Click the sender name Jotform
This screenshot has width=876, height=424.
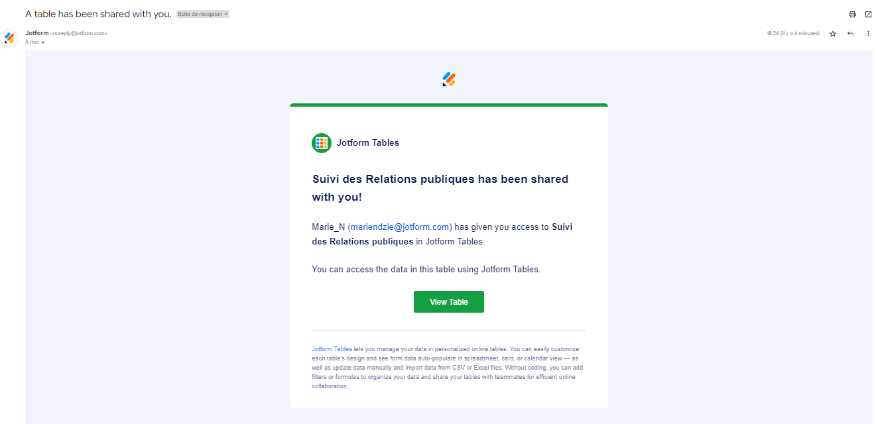point(36,33)
